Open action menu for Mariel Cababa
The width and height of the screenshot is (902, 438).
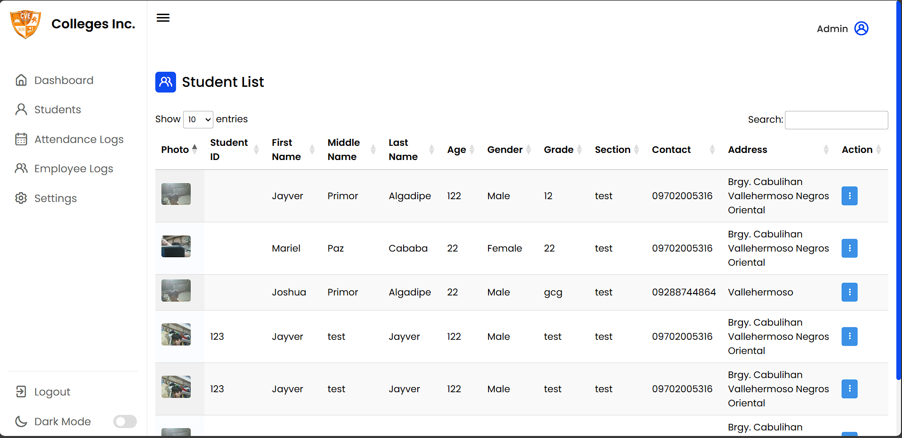point(849,248)
